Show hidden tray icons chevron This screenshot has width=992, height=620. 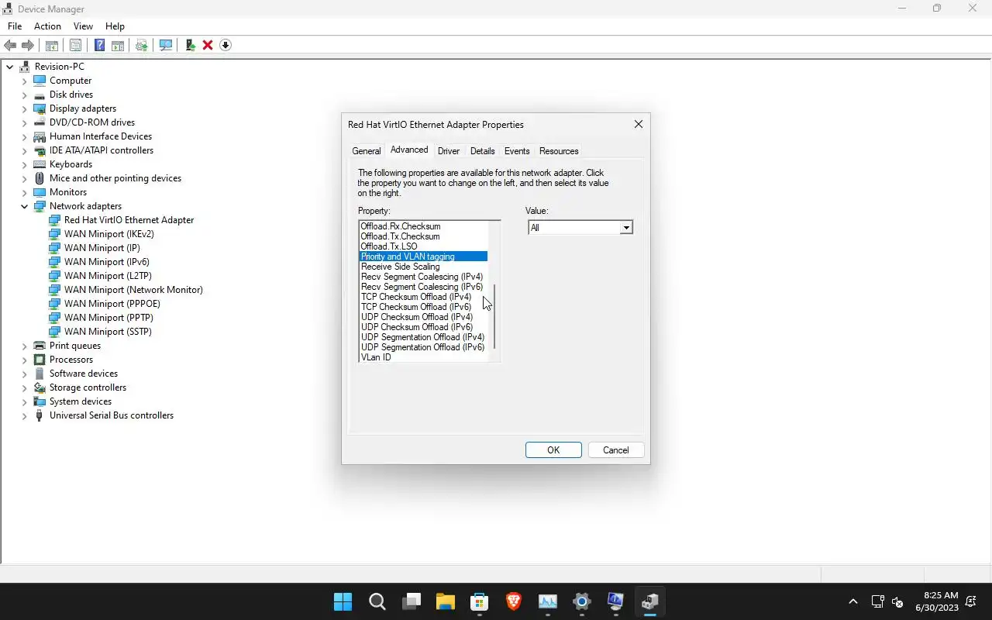click(853, 601)
